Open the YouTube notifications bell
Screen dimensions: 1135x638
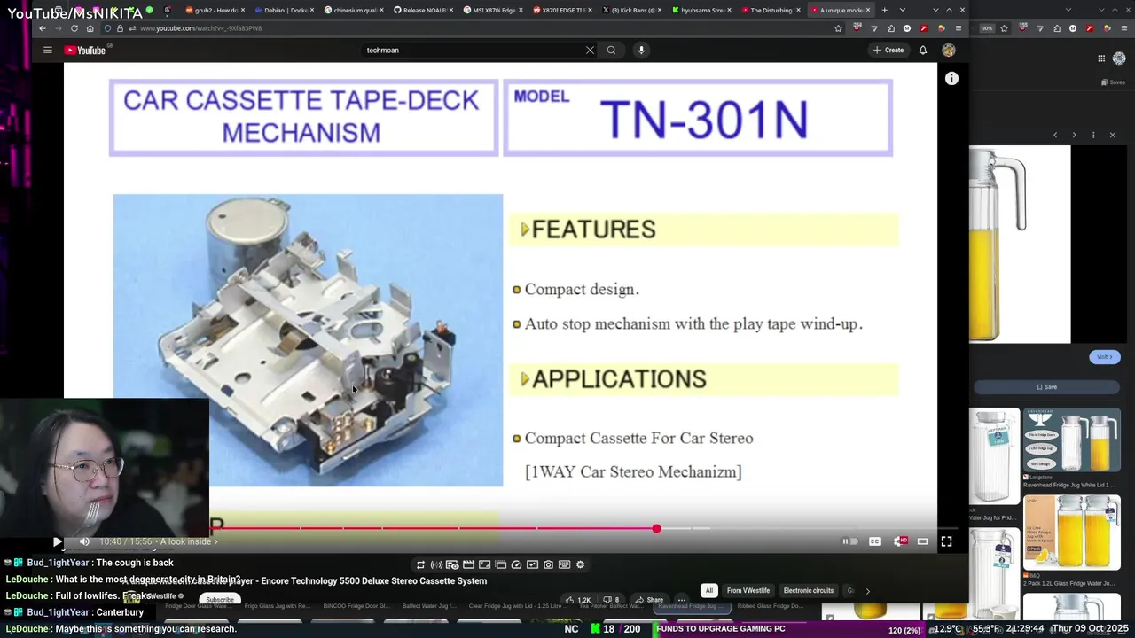(x=923, y=50)
